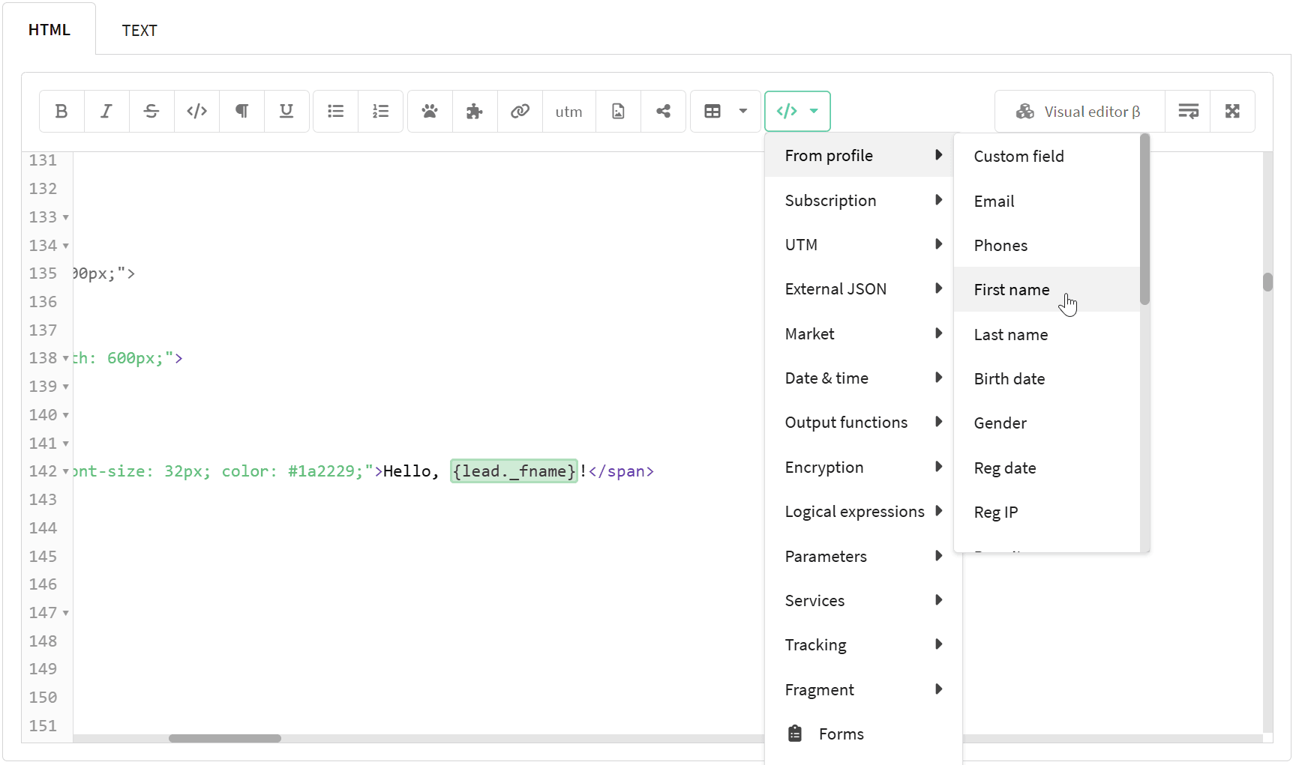Screen dimensions: 1296x765
Task: Open Logical expressions submenu
Action: (859, 512)
